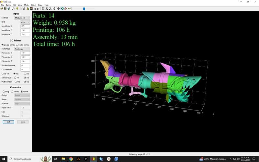Open the Object menu
259x162 pixels.
(x=33, y=5)
